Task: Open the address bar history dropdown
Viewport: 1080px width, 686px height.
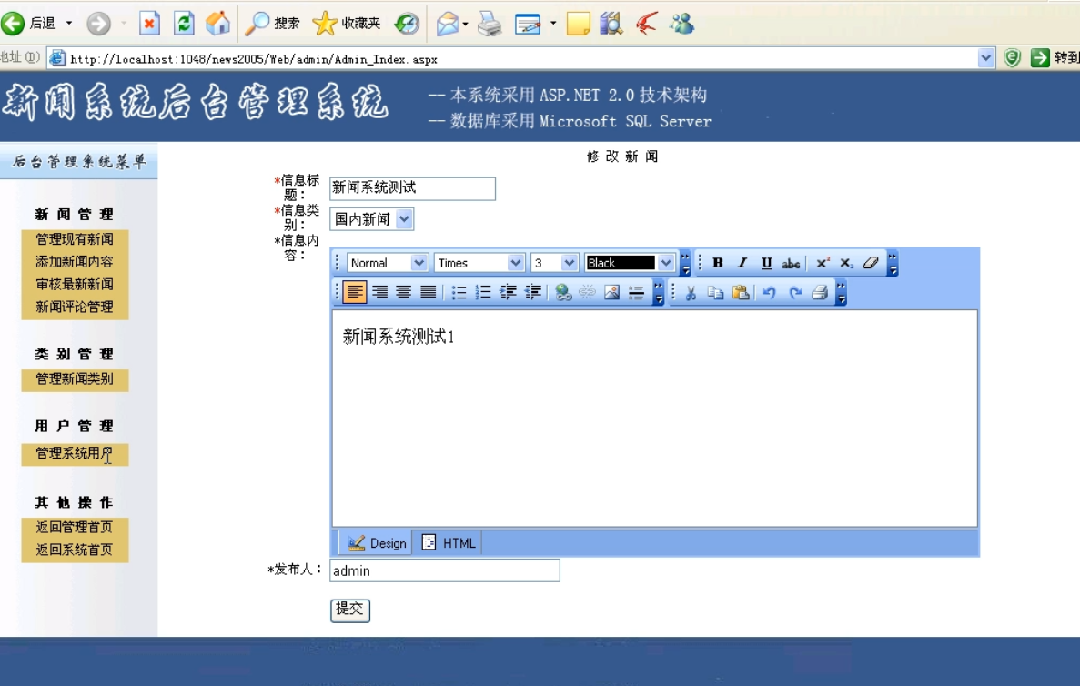Action: (x=985, y=58)
